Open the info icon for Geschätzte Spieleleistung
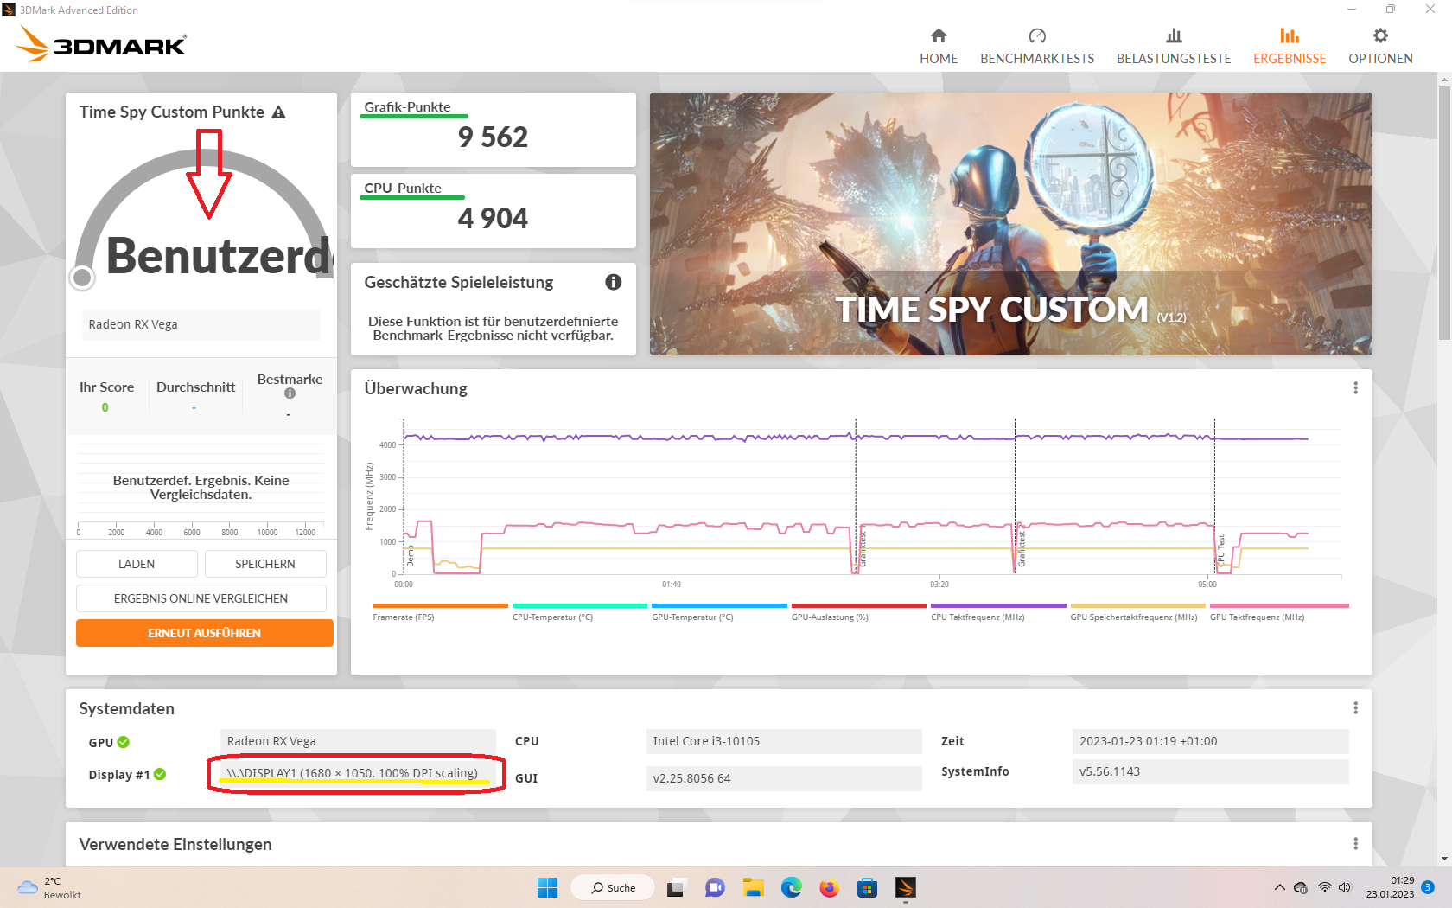 (614, 282)
